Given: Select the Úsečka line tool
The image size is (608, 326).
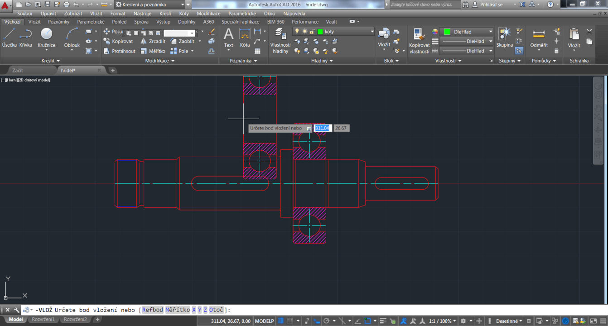Looking at the screenshot, I should click(x=10, y=38).
